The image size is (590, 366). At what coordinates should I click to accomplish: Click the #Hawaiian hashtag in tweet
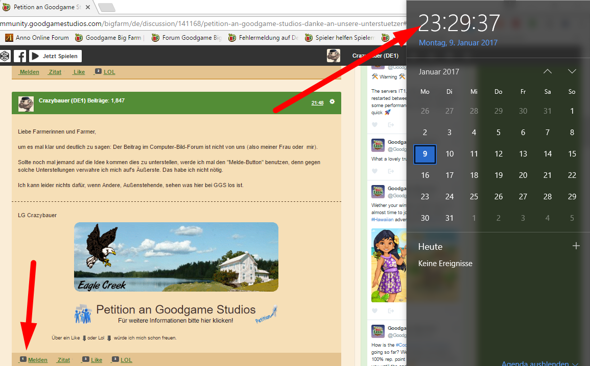click(x=382, y=220)
